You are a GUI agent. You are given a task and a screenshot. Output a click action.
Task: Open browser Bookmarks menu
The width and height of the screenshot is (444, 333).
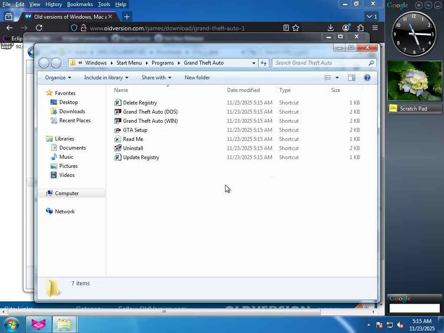pos(80,4)
